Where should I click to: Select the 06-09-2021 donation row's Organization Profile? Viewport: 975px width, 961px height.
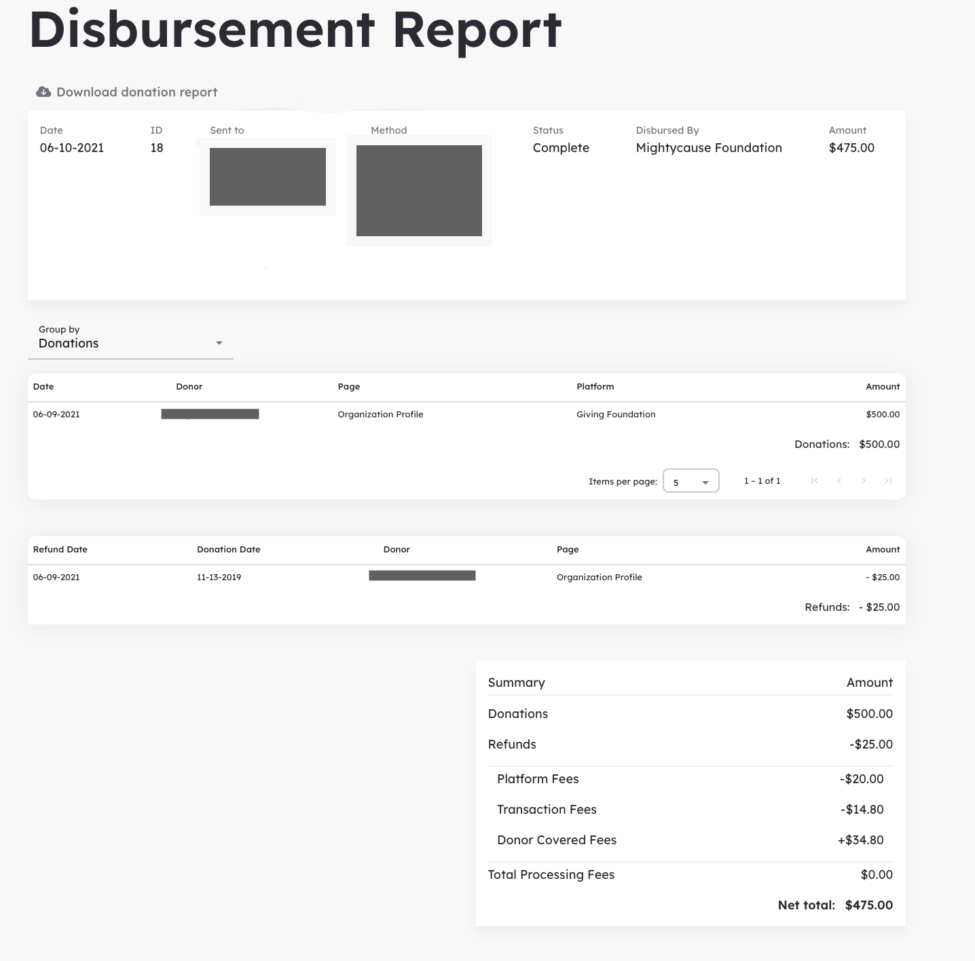pyautogui.click(x=380, y=414)
